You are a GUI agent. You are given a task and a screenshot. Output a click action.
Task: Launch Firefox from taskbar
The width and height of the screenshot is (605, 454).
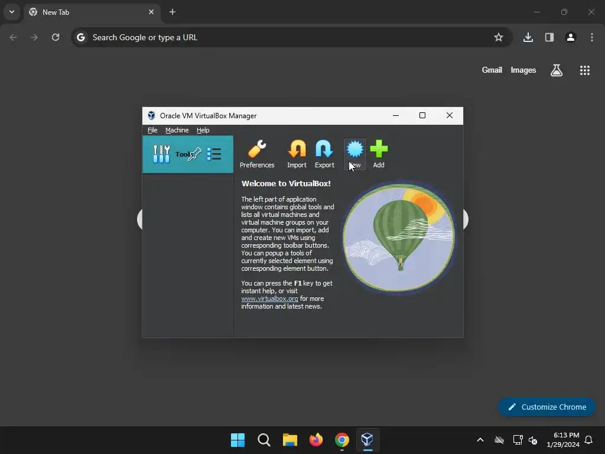point(316,440)
